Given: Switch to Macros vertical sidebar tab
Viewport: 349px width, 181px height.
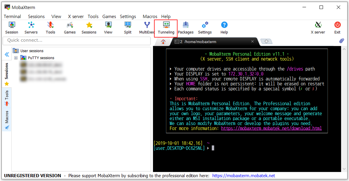Looking at the screenshot, I should coord(7,120).
